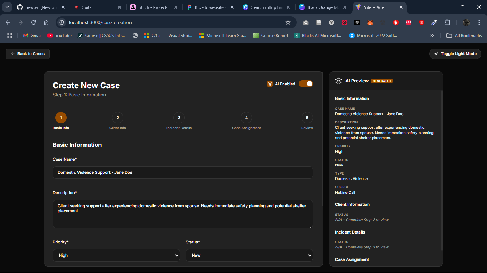The width and height of the screenshot is (487, 273).
Task: Switch to the Bitz-itc website Figma tab
Action: (x=209, y=7)
